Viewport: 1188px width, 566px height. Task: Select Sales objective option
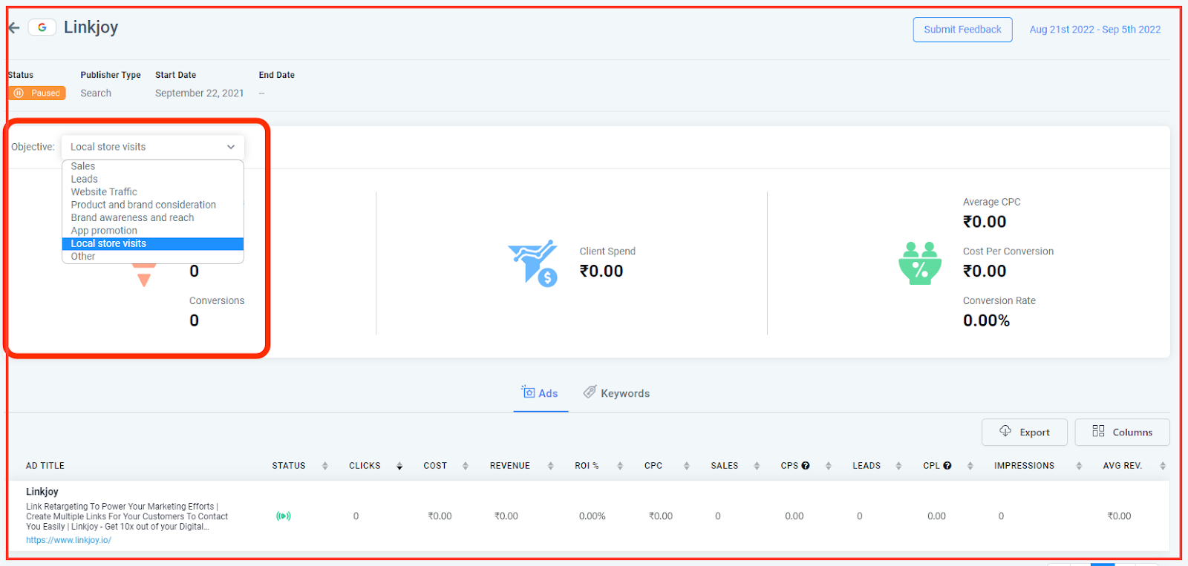(x=153, y=166)
